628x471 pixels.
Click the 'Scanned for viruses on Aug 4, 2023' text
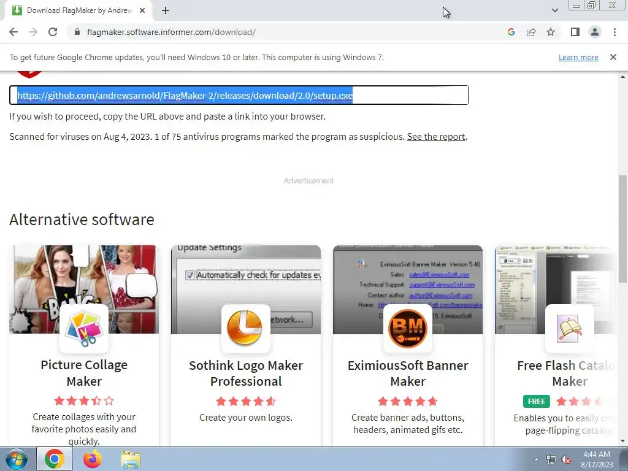[80, 137]
